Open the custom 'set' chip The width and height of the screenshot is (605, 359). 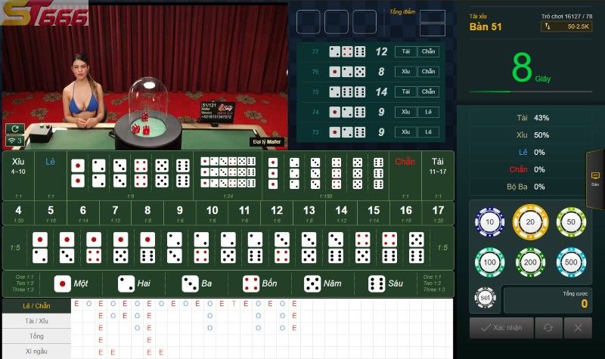point(485,297)
